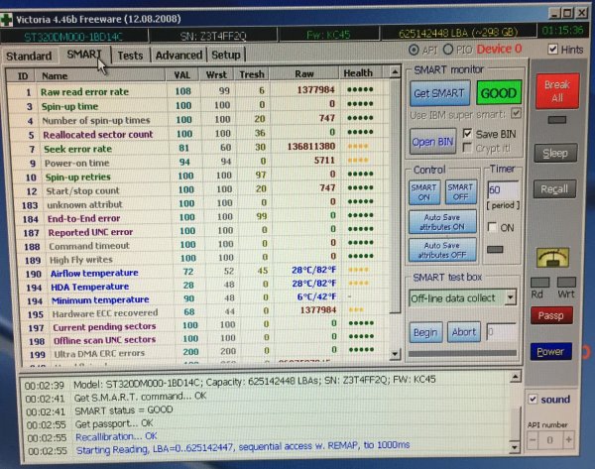
Task: Select the API radio button
Action: pyautogui.click(x=414, y=51)
